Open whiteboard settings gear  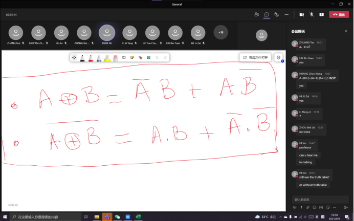[x=279, y=58]
